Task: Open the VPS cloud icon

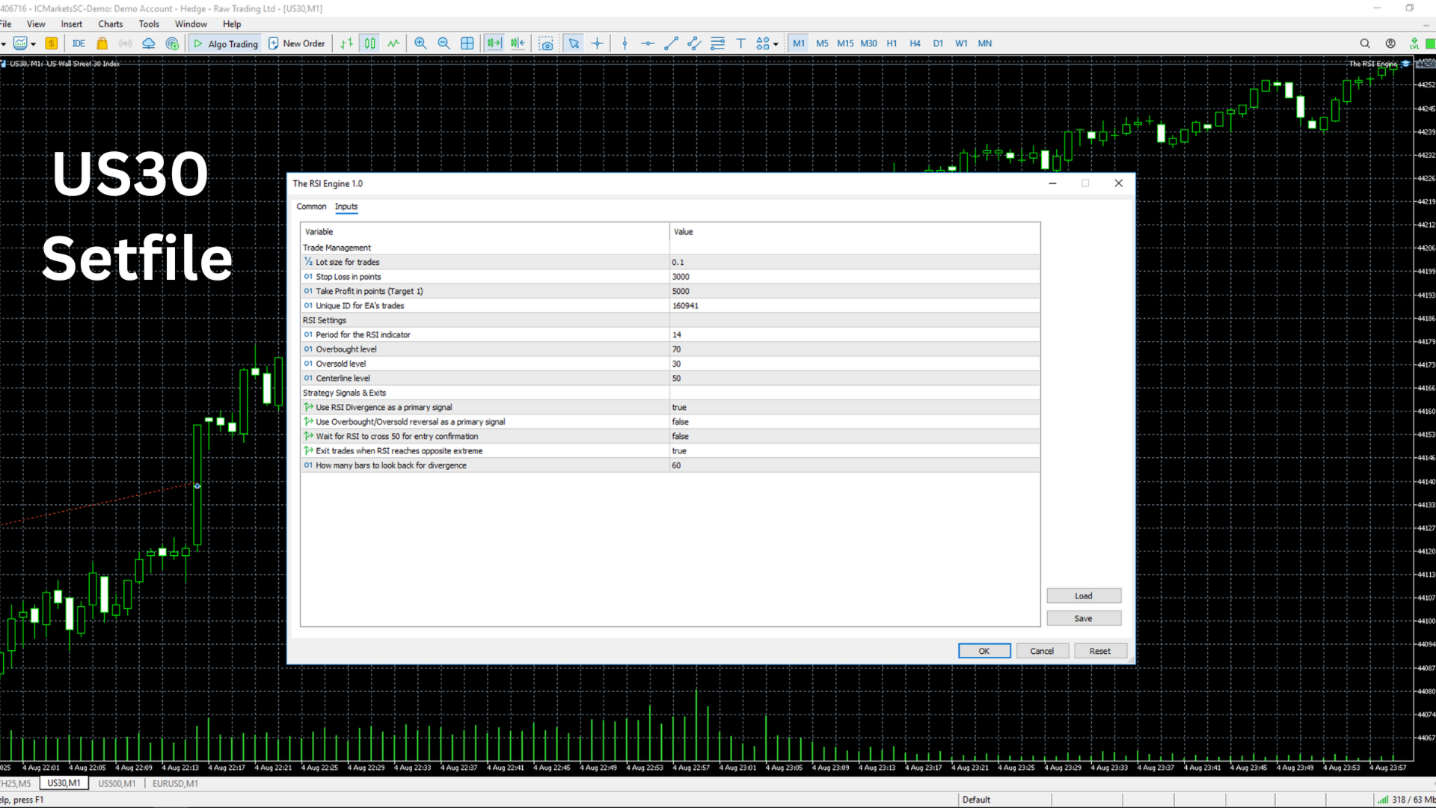Action: click(x=149, y=43)
